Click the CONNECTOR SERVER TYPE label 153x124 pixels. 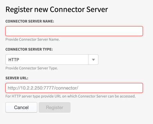click(29, 49)
